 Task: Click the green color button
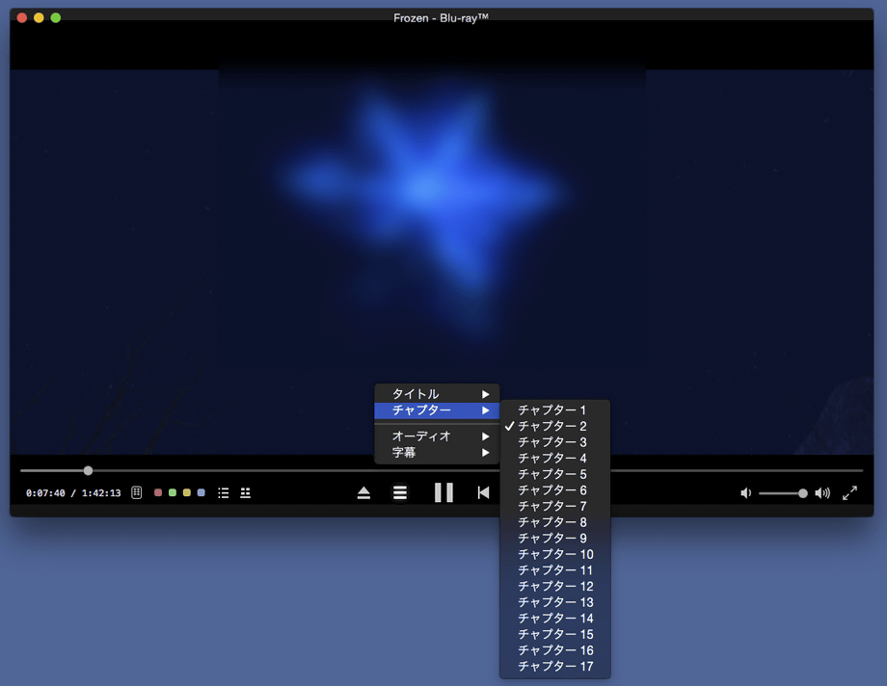[173, 492]
